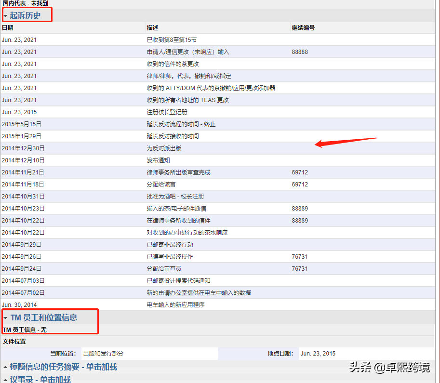The width and height of the screenshot is (440, 383).
Task: Select the 注册校长登记册 entry
Action: pos(168,112)
